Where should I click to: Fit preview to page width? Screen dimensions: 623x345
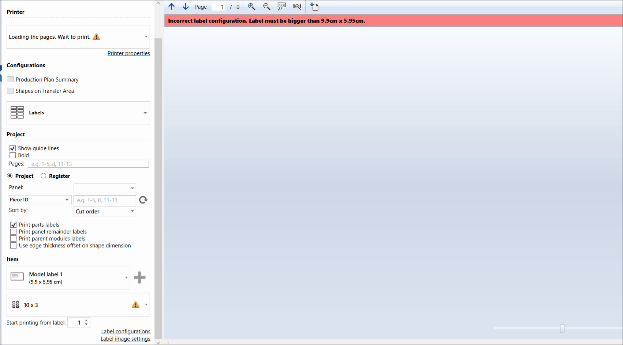[x=297, y=7]
